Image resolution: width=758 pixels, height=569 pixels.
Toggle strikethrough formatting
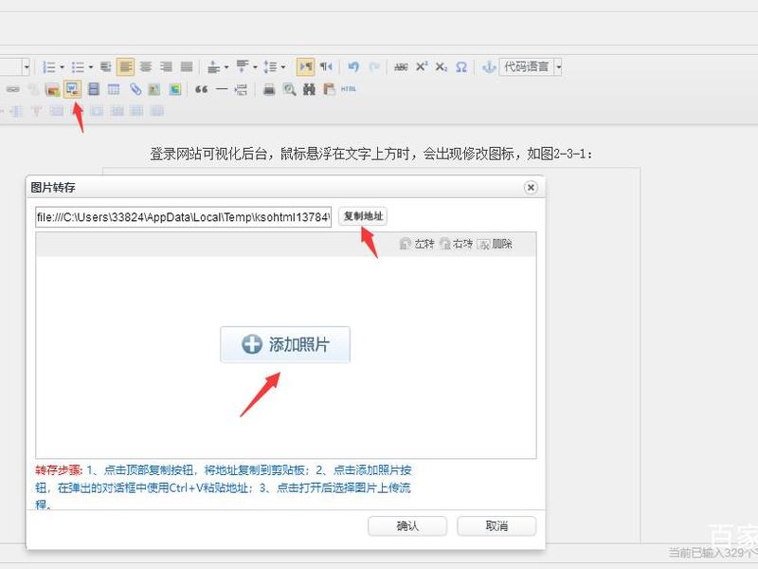point(401,66)
